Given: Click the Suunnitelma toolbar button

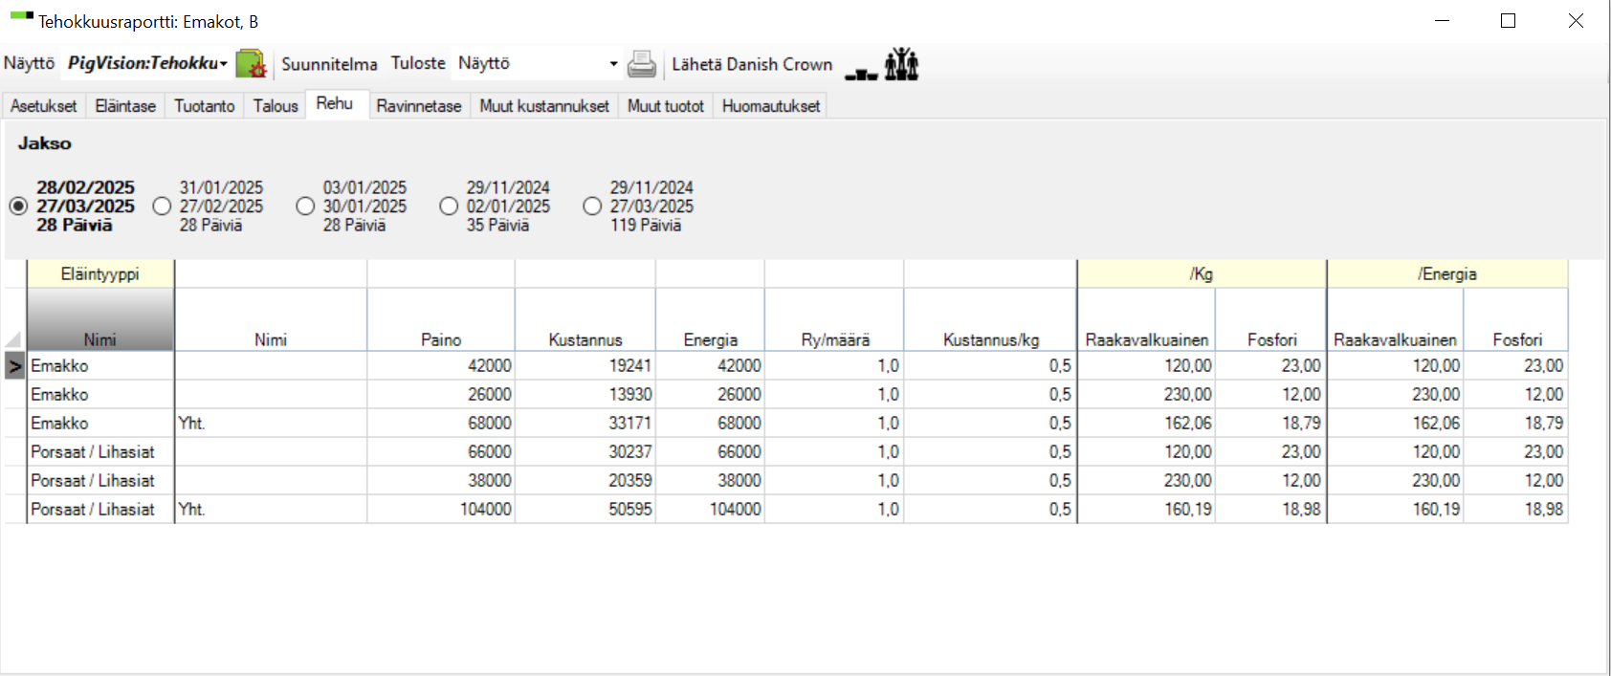Looking at the screenshot, I should (329, 64).
